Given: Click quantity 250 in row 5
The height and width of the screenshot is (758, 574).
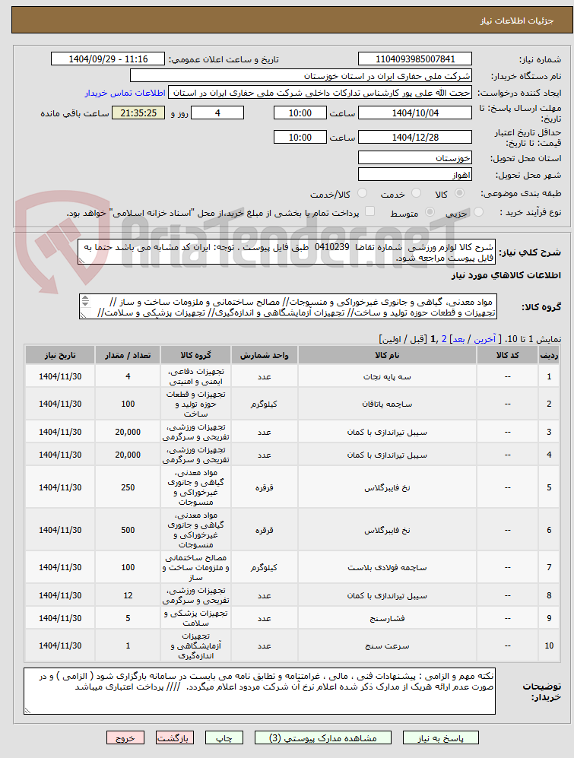Looking at the screenshot, I should pos(128,488).
